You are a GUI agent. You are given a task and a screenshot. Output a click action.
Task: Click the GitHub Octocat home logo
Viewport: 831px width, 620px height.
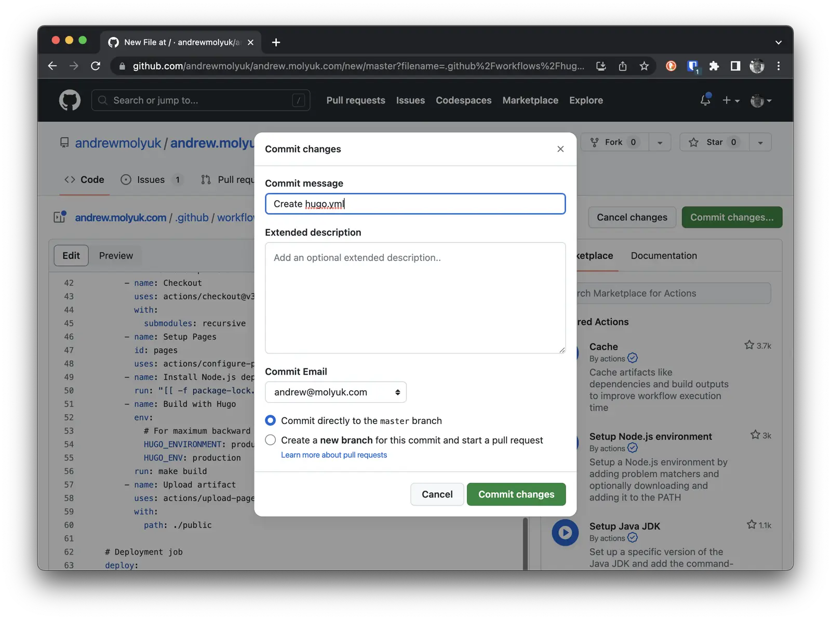point(70,100)
